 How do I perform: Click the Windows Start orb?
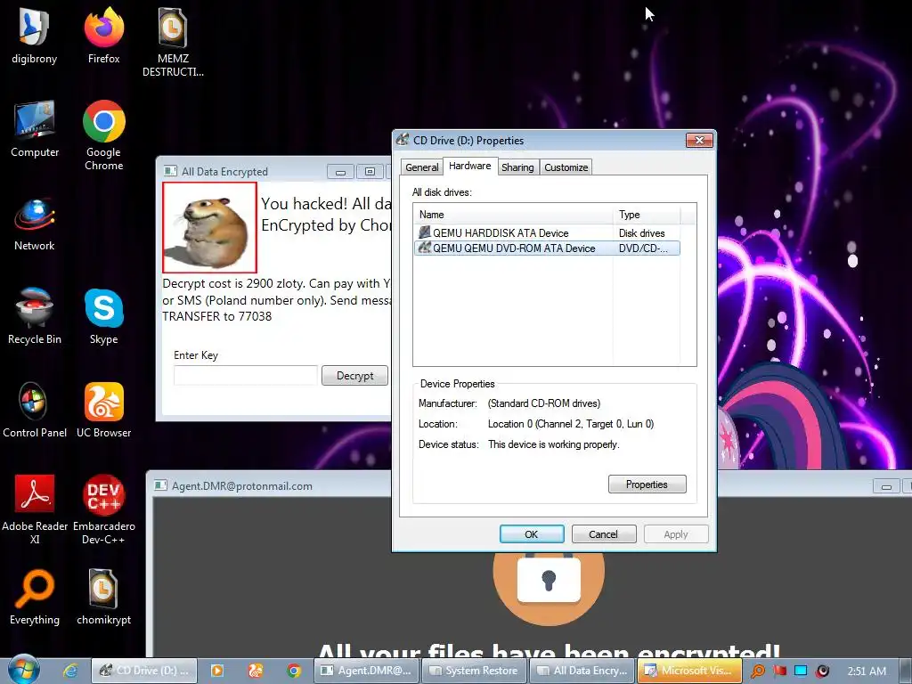(24, 670)
